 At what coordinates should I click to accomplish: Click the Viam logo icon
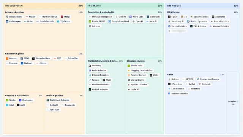(x=104, y=80)
